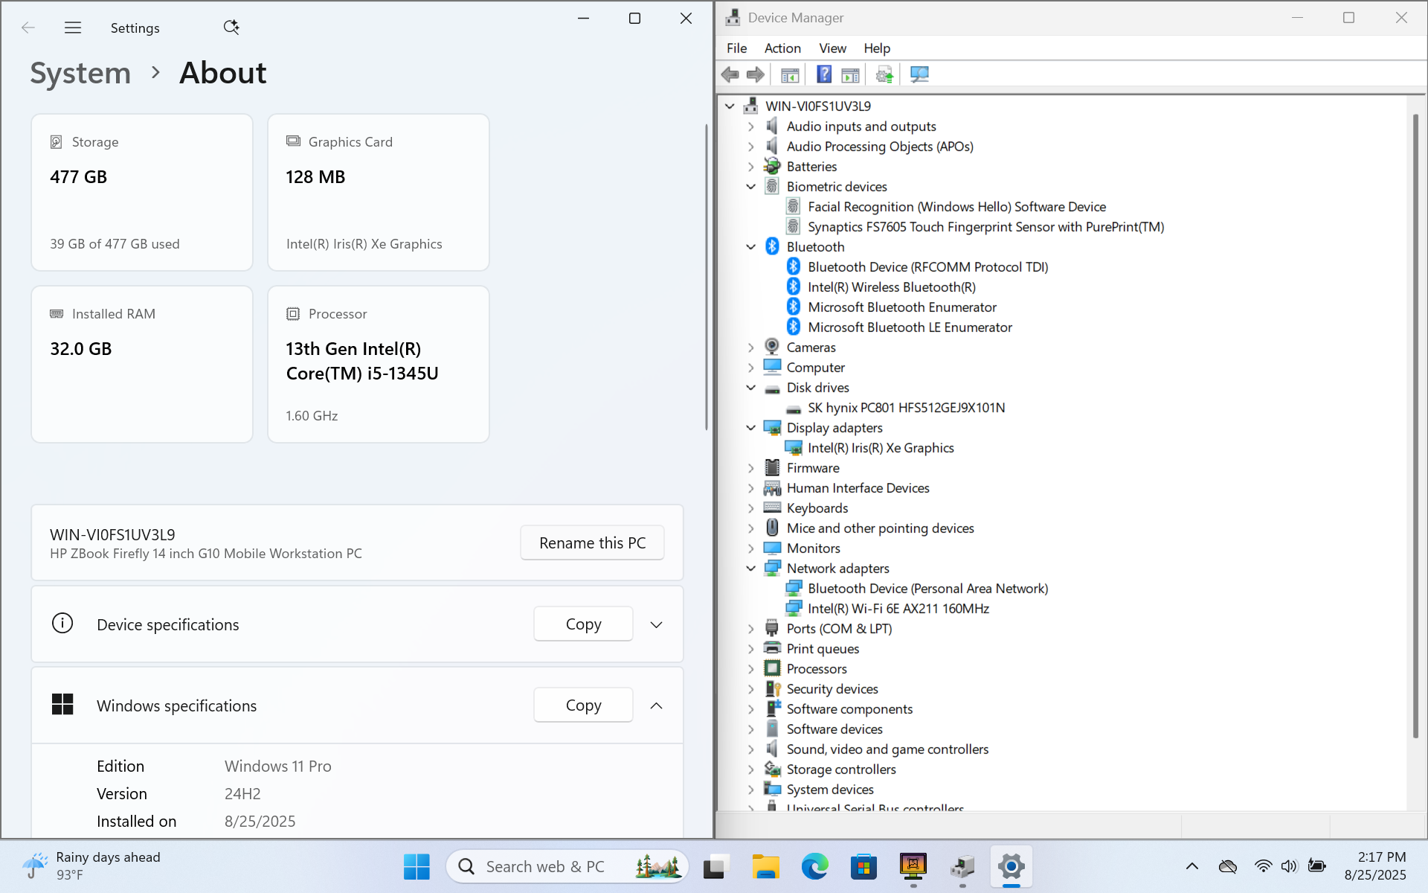The width and height of the screenshot is (1428, 893).
Task: Click Settings gear icon on taskbar
Action: coord(1011,866)
